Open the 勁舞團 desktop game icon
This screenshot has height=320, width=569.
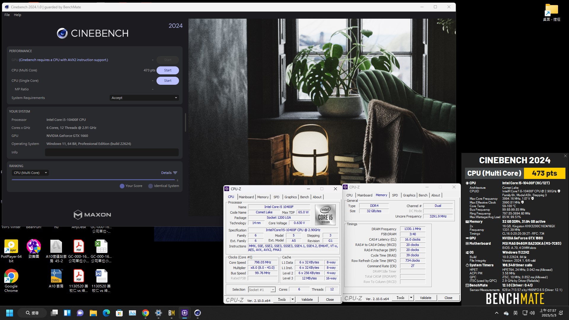[x=34, y=249]
